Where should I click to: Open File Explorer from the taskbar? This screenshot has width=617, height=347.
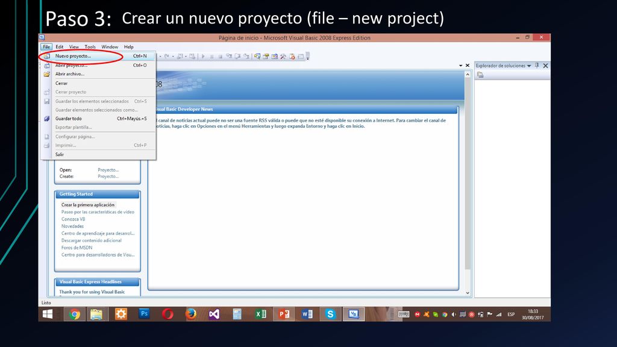click(x=97, y=314)
